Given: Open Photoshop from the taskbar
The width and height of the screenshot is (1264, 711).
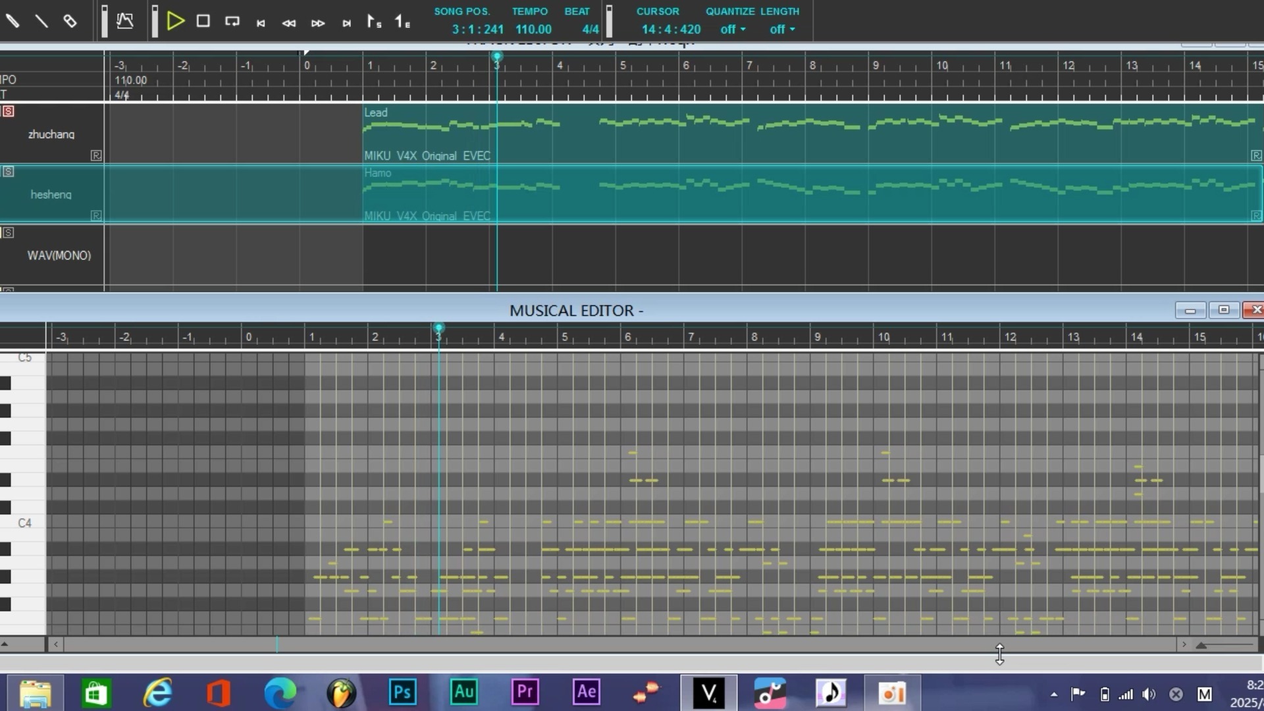Looking at the screenshot, I should (x=402, y=693).
